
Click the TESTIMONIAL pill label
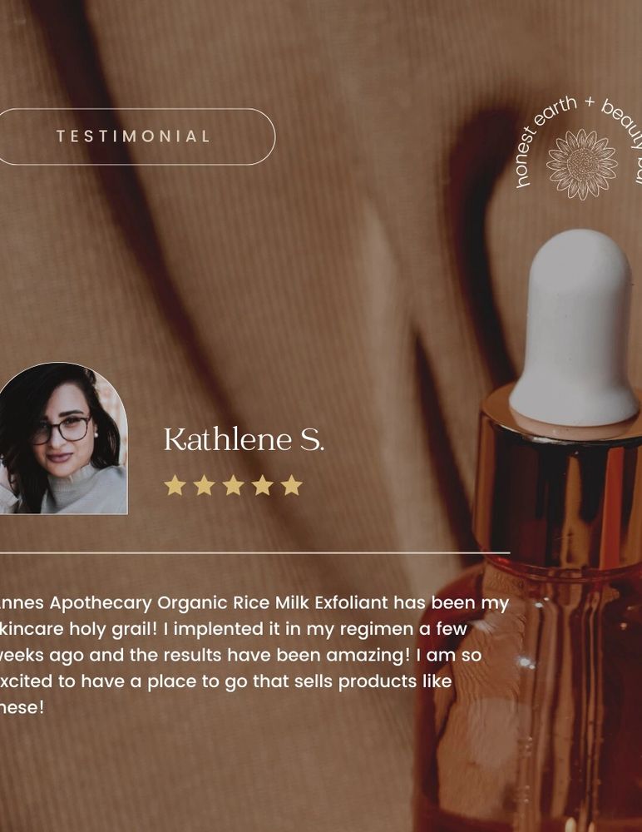coord(134,136)
